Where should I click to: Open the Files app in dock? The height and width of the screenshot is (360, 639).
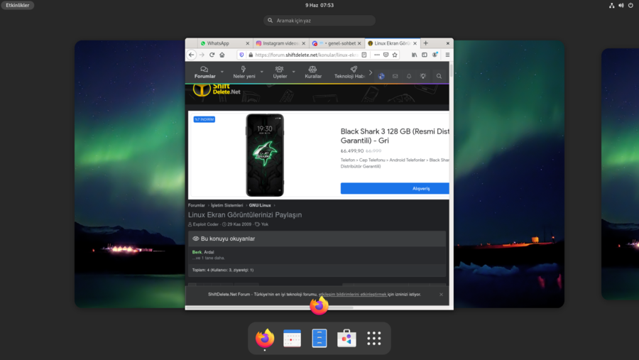(x=319, y=338)
